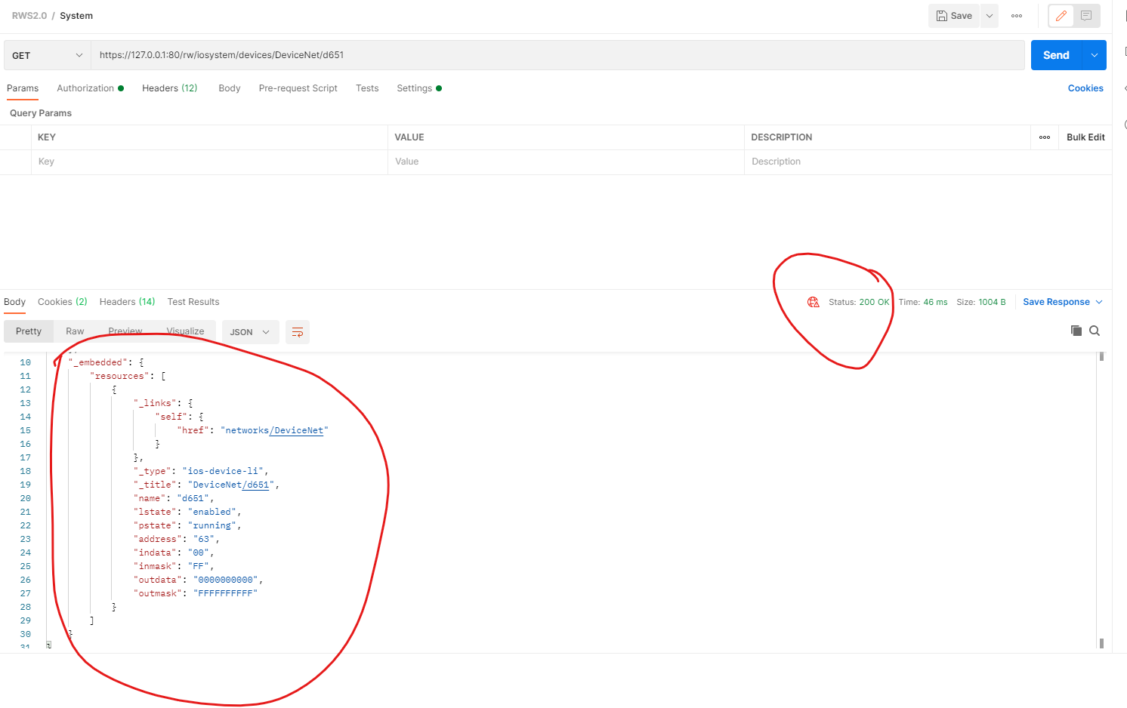Expand the Save options arrow

click(x=990, y=16)
